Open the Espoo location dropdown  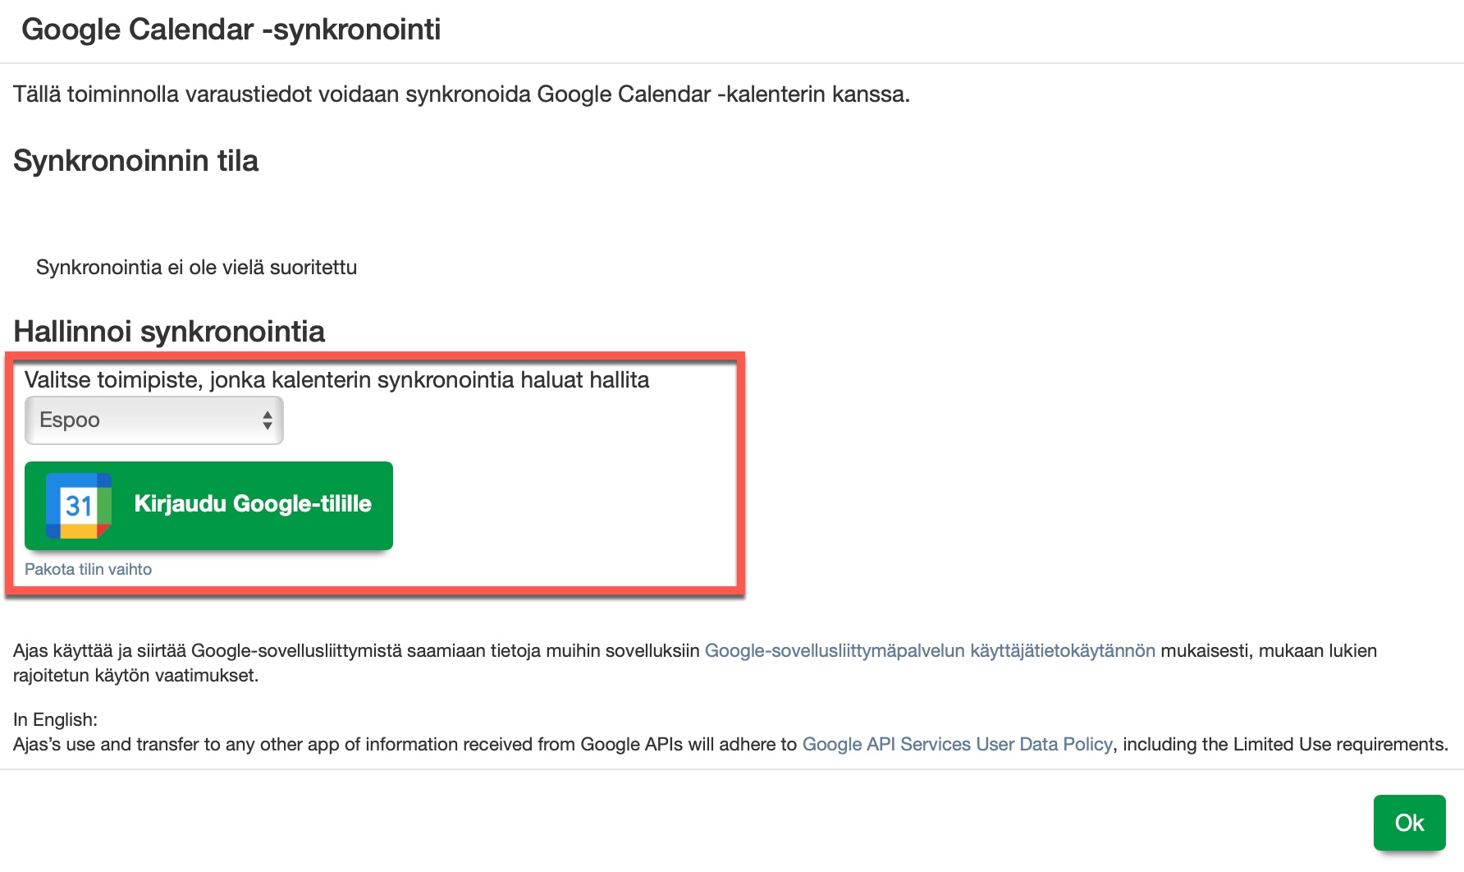pyautogui.click(x=153, y=420)
